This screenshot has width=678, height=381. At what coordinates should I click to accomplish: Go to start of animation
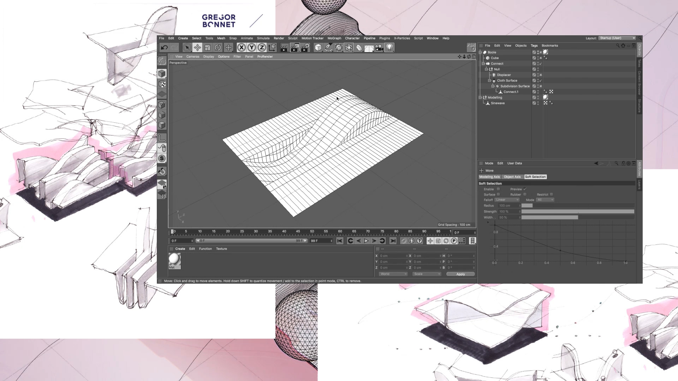point(340,241)
